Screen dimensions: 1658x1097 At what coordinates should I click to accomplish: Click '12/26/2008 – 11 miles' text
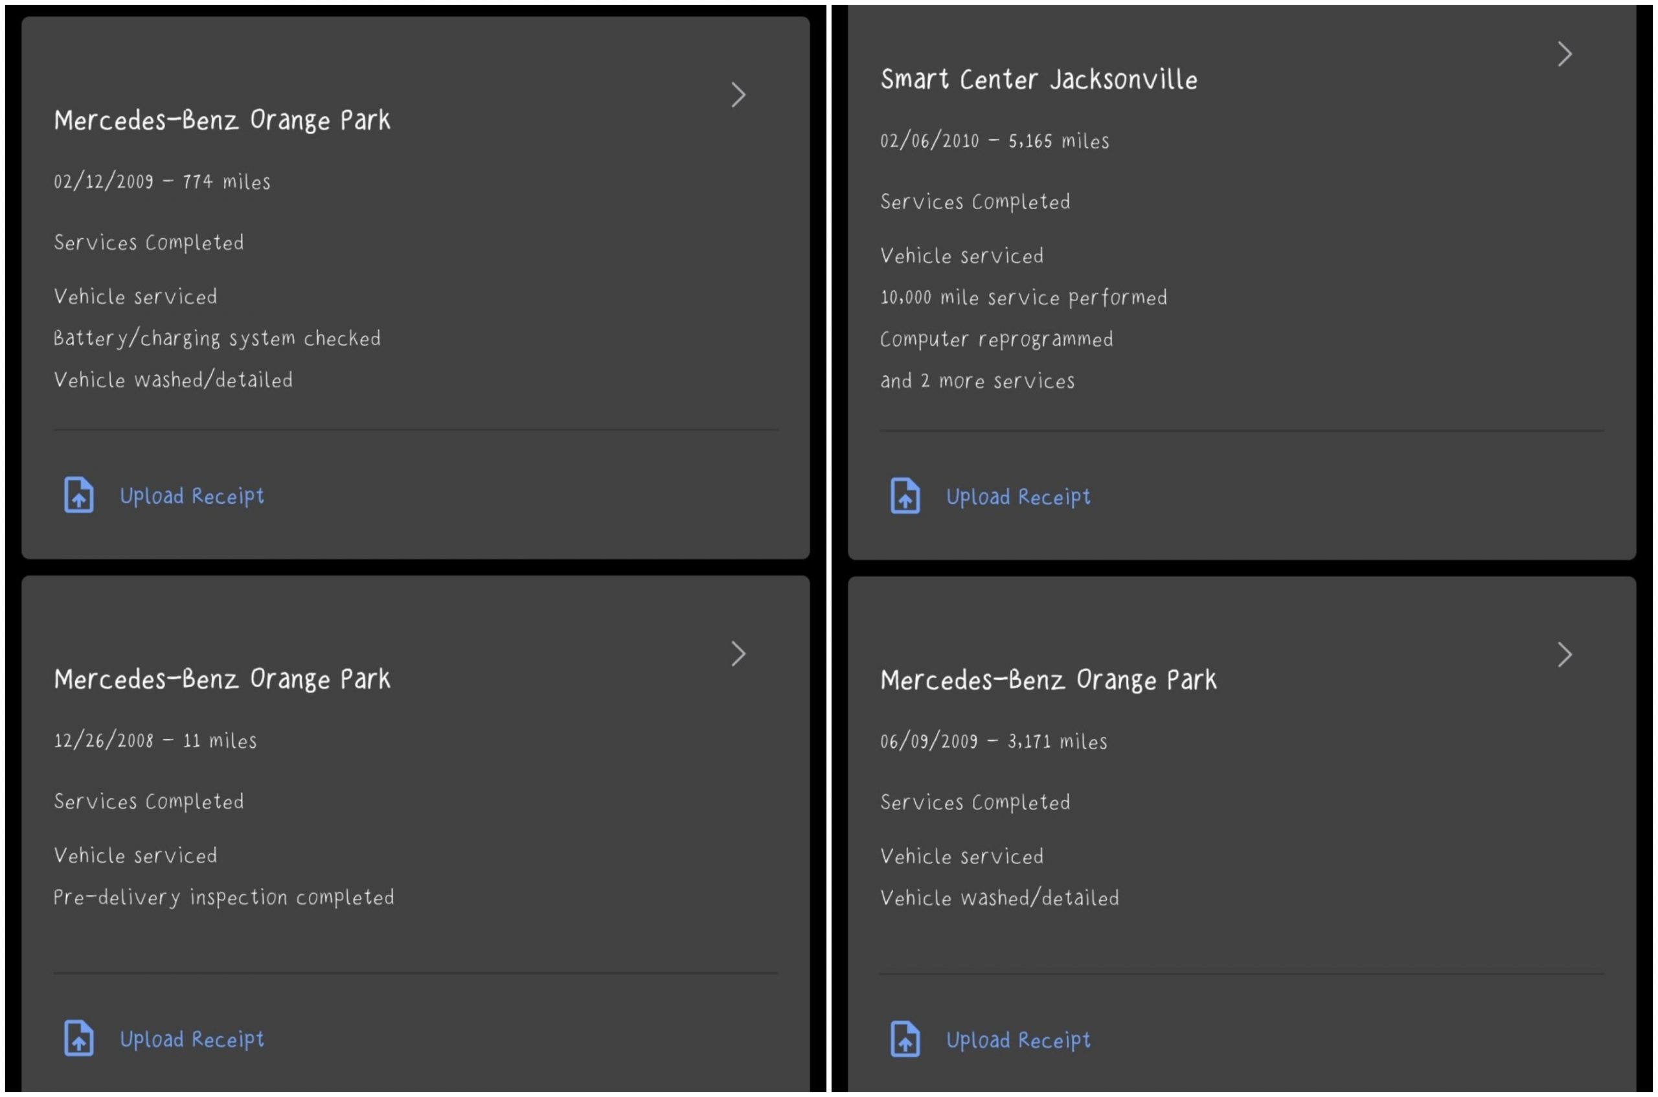[155, 740]
